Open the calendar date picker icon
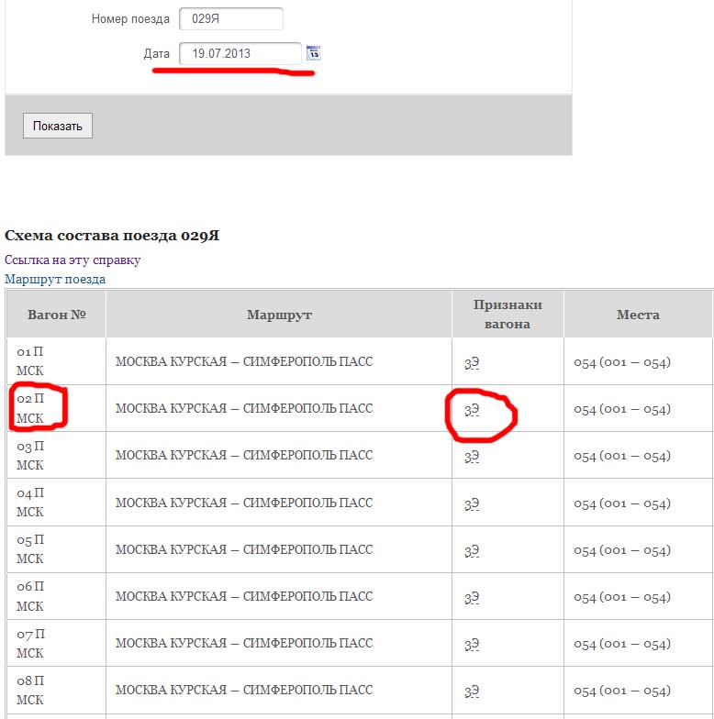The height and width of the screenshot is (719, 714). pos(313,53)
